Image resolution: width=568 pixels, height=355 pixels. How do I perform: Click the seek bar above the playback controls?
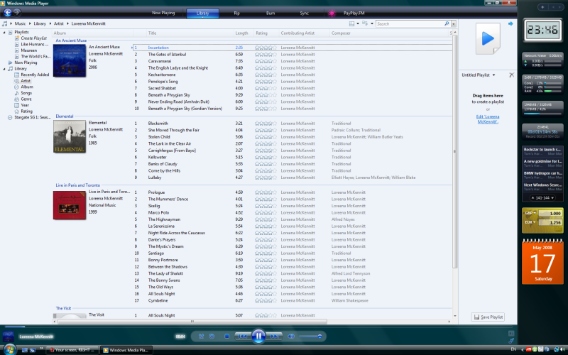(258, 327)
